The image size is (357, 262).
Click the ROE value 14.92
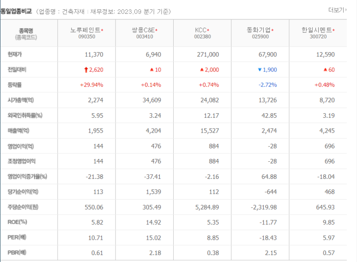click(153, 222)
